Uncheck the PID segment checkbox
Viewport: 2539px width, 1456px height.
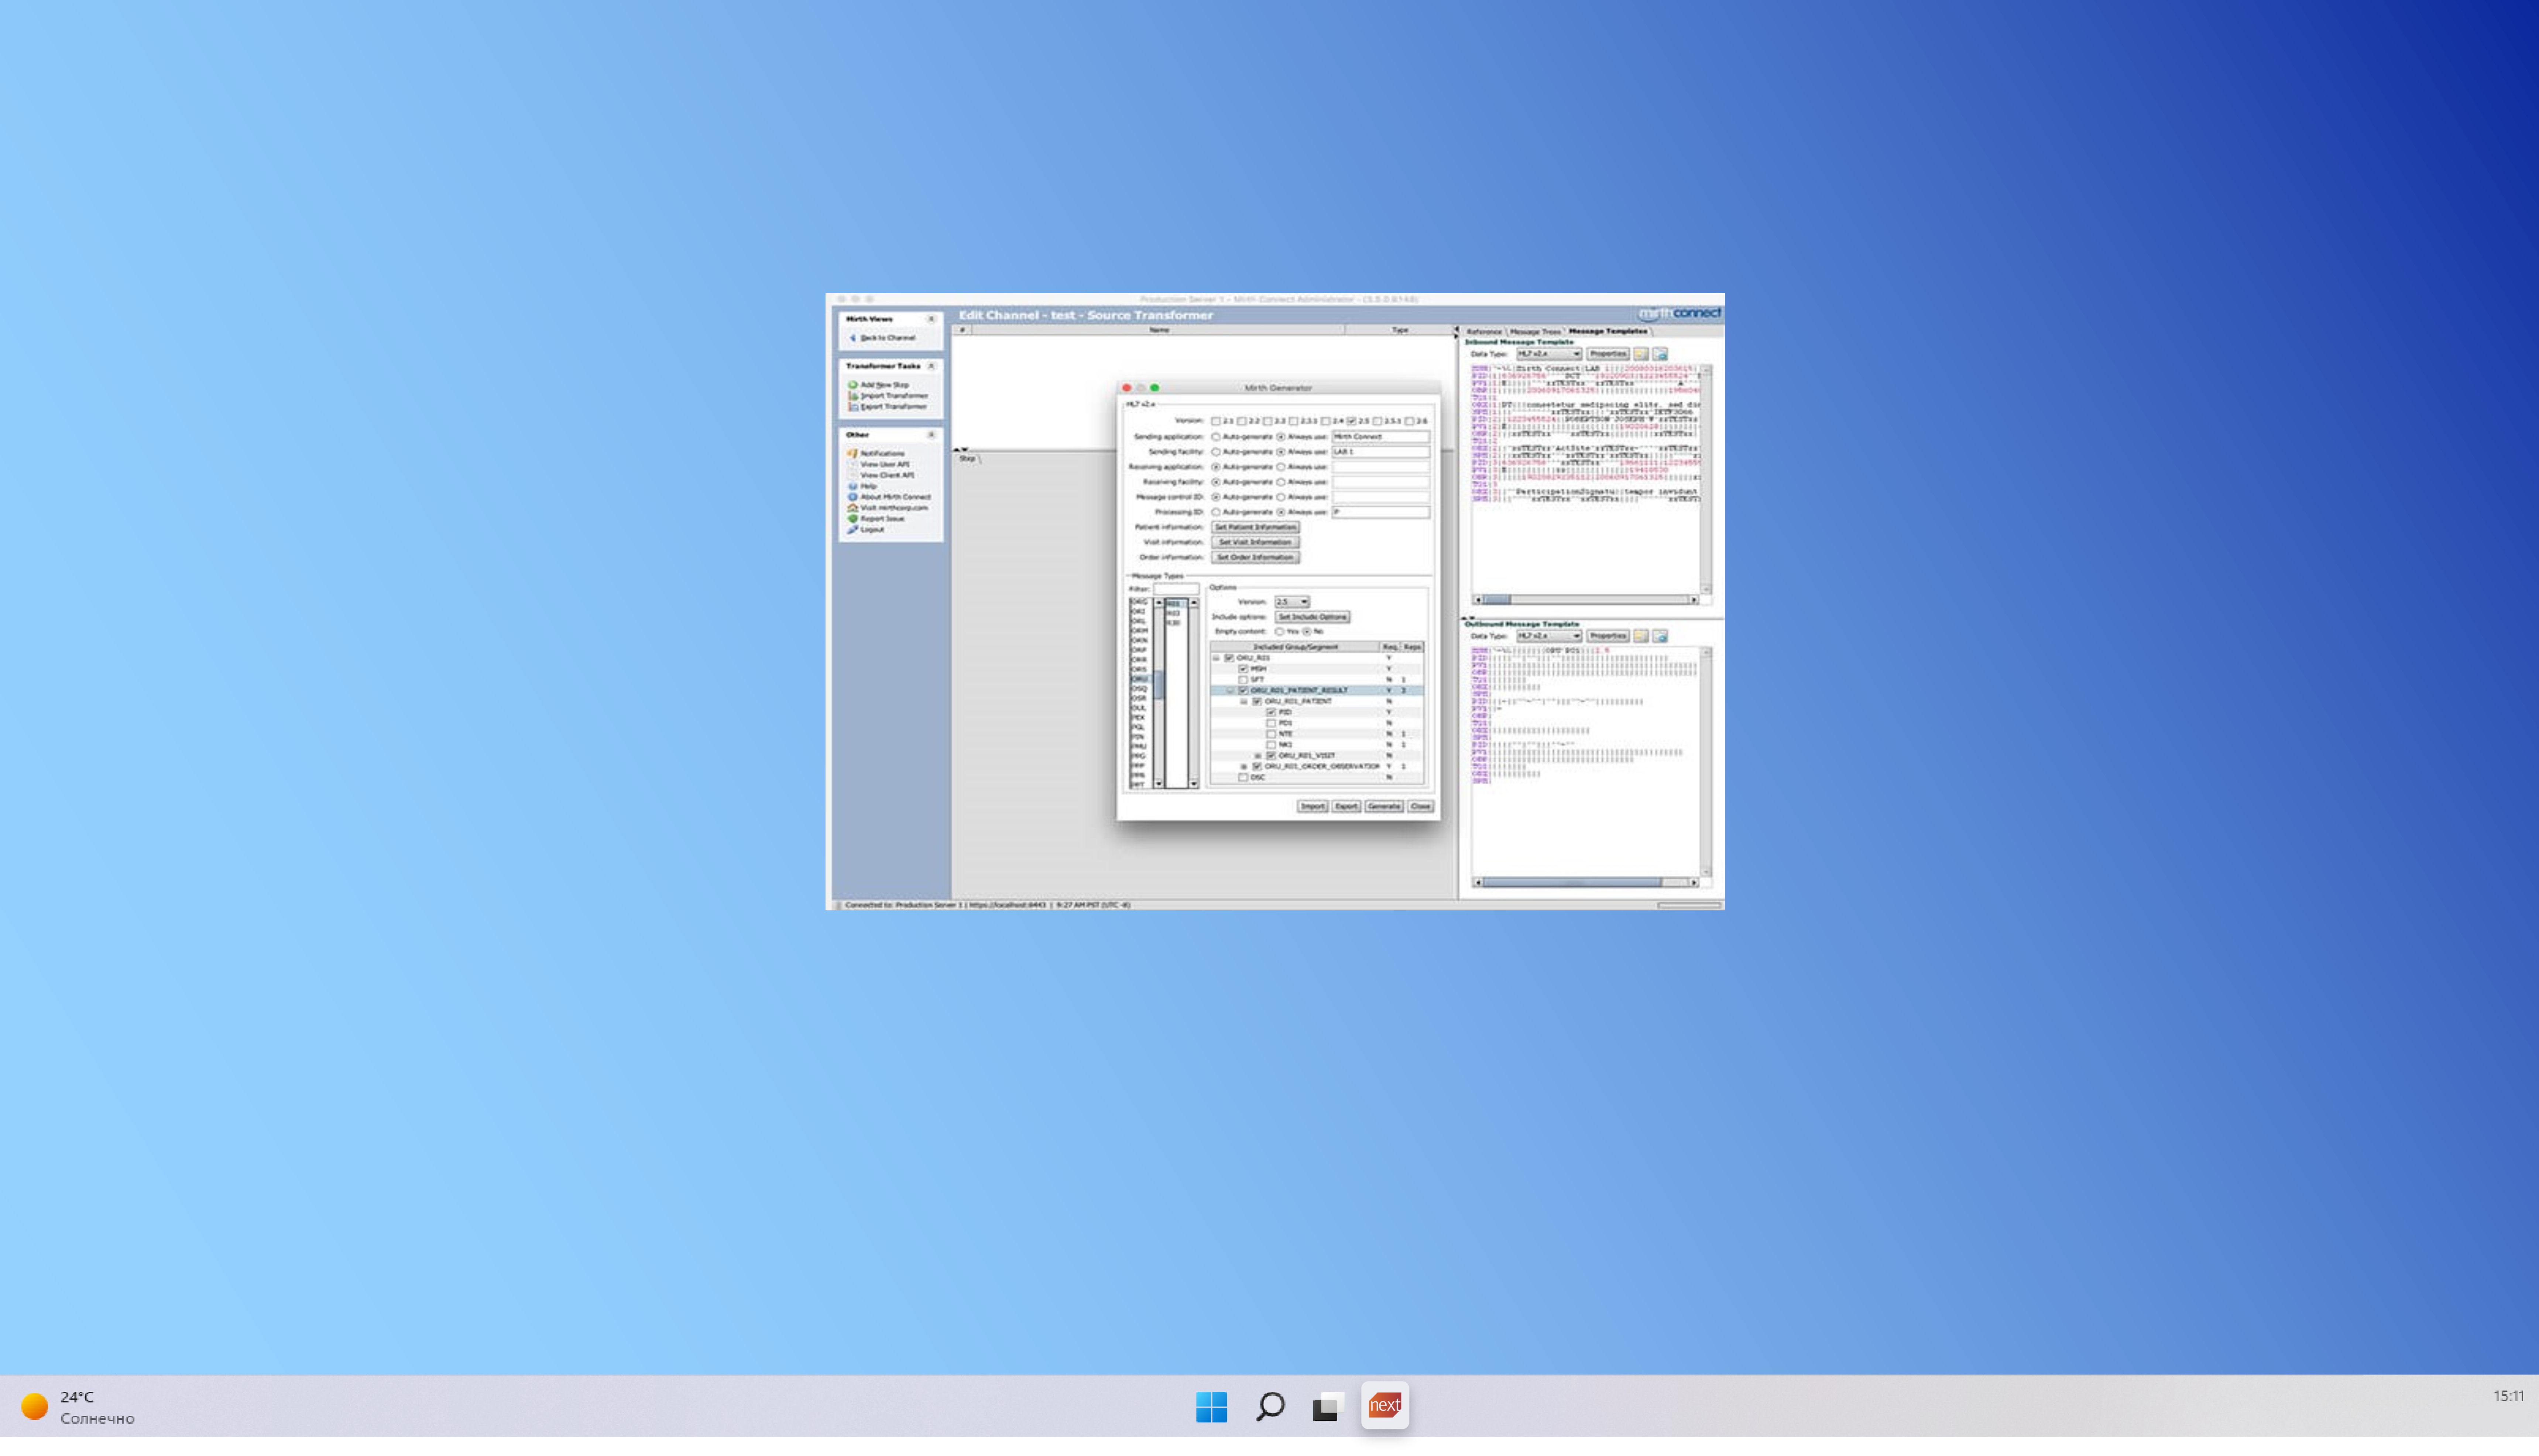(1271, 712)
